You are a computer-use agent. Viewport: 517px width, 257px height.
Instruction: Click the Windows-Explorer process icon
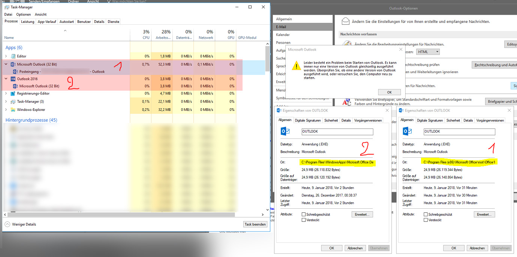tap(13, 110)
